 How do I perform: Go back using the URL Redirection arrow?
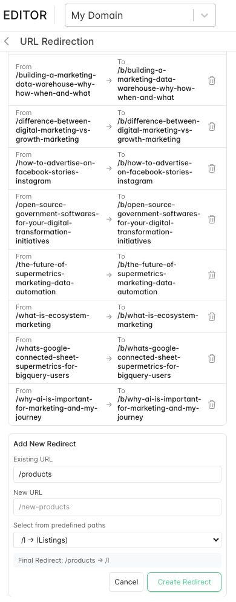(x=7, y=41)
